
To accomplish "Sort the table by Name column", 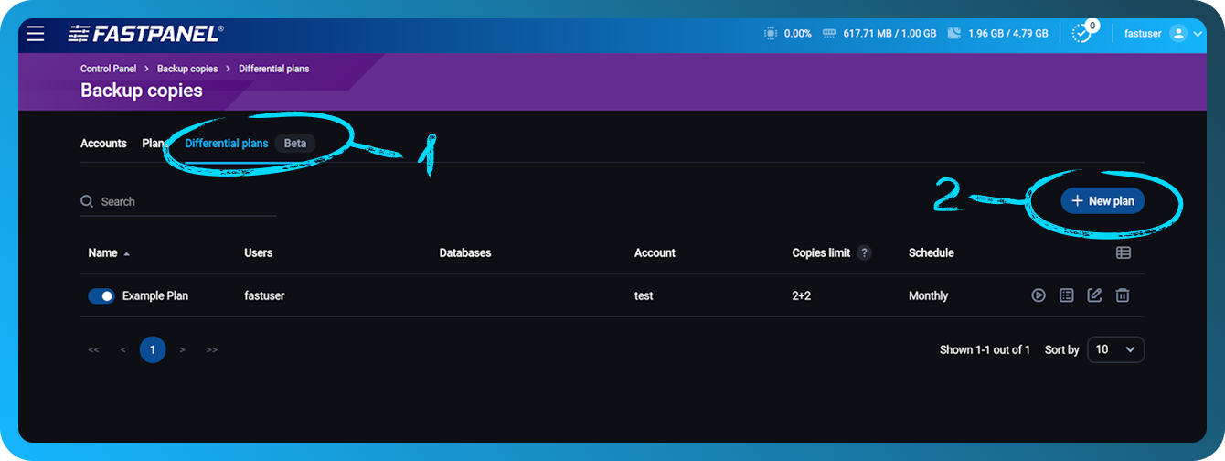I will point(103,252).
